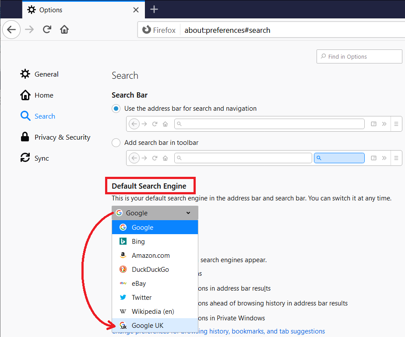This screenshot has height=337, width=405.
Task: Open the Sync settings category
Action: [x=35, y=158]
